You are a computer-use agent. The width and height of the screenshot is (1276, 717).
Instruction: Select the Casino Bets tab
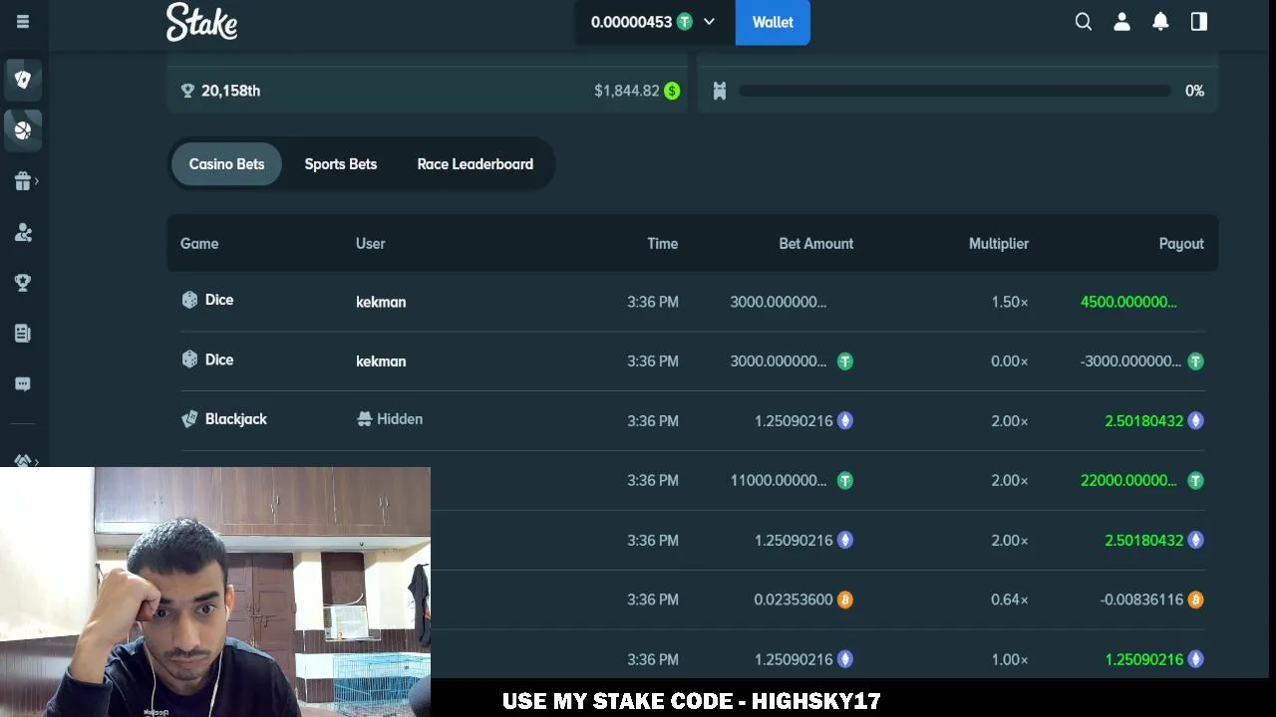click(227, 164)
